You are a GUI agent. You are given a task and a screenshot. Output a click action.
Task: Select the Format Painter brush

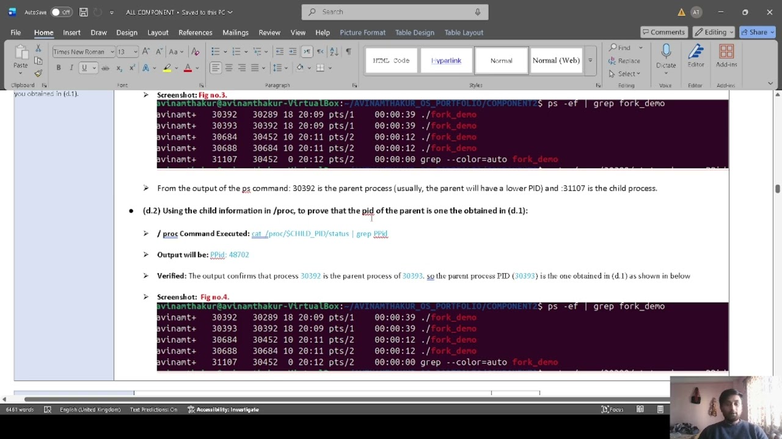pyautogui.click(x=38, y=73)
